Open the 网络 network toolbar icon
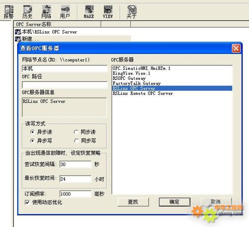Image resolution: width=249 pixels, height=227 pixels. 46,12
